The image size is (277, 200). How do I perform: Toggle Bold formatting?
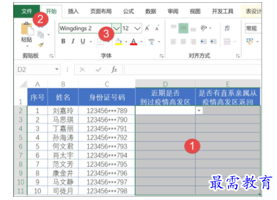pyautogui.click(x=63, y=41)
